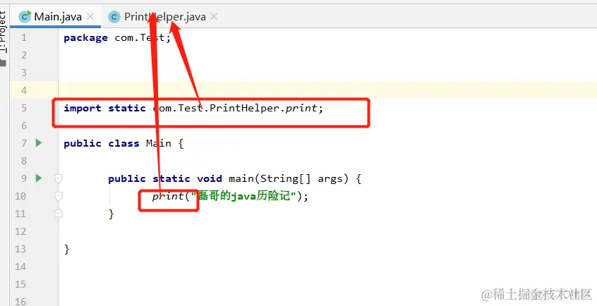Run main method from line 9 gutter arrow

pos(38,178)
